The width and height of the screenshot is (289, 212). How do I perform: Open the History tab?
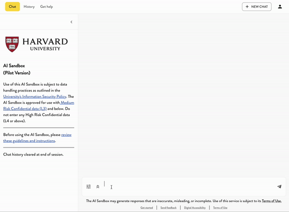click(29, 7)
